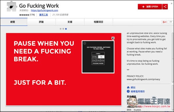The image size is (174, 112).
Task: Switch to the 相關項目 tab
Action: coord(99,22)
